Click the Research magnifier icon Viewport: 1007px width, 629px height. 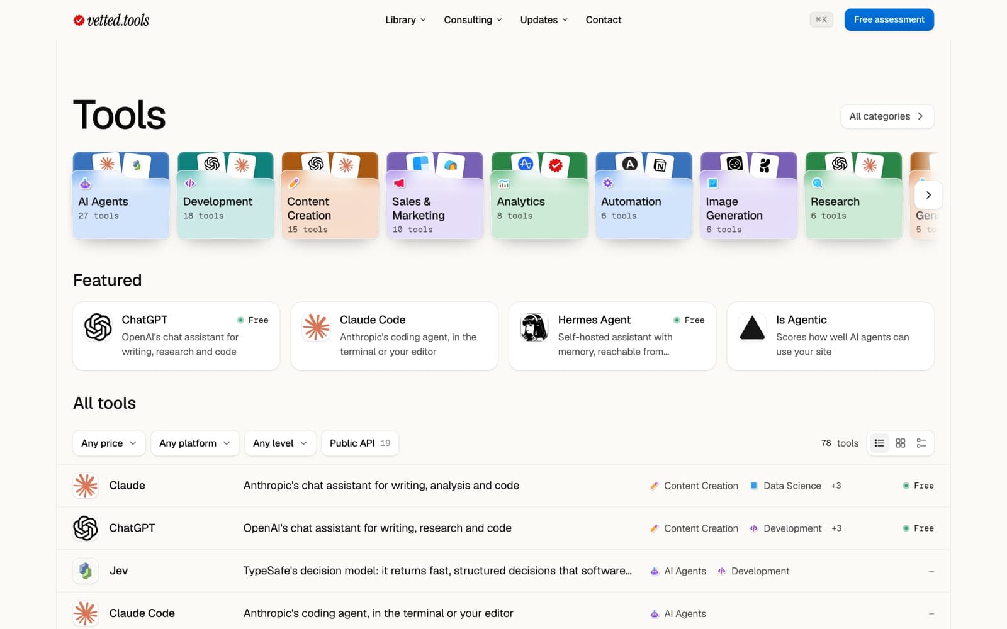817,184
